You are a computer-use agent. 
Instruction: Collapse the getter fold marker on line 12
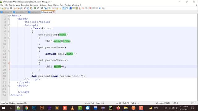tap(9, 51)
